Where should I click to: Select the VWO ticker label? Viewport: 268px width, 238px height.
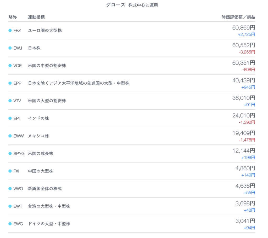[18, 189]
